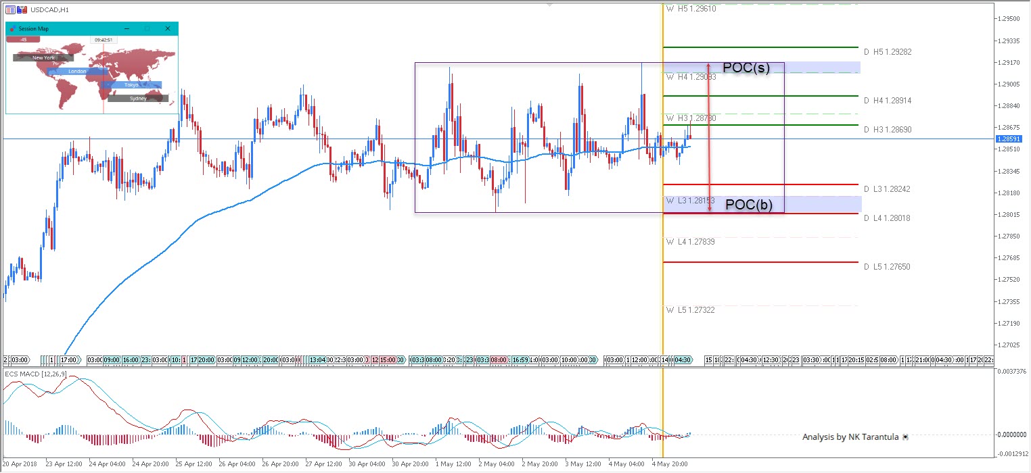1031x473 pixels.
Task: Select the Tokyo session bar
Action: tap(131, 85)
